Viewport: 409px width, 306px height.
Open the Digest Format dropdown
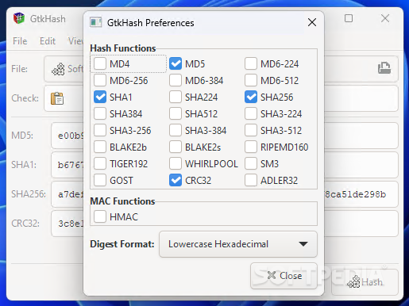(x=238, y=244)
